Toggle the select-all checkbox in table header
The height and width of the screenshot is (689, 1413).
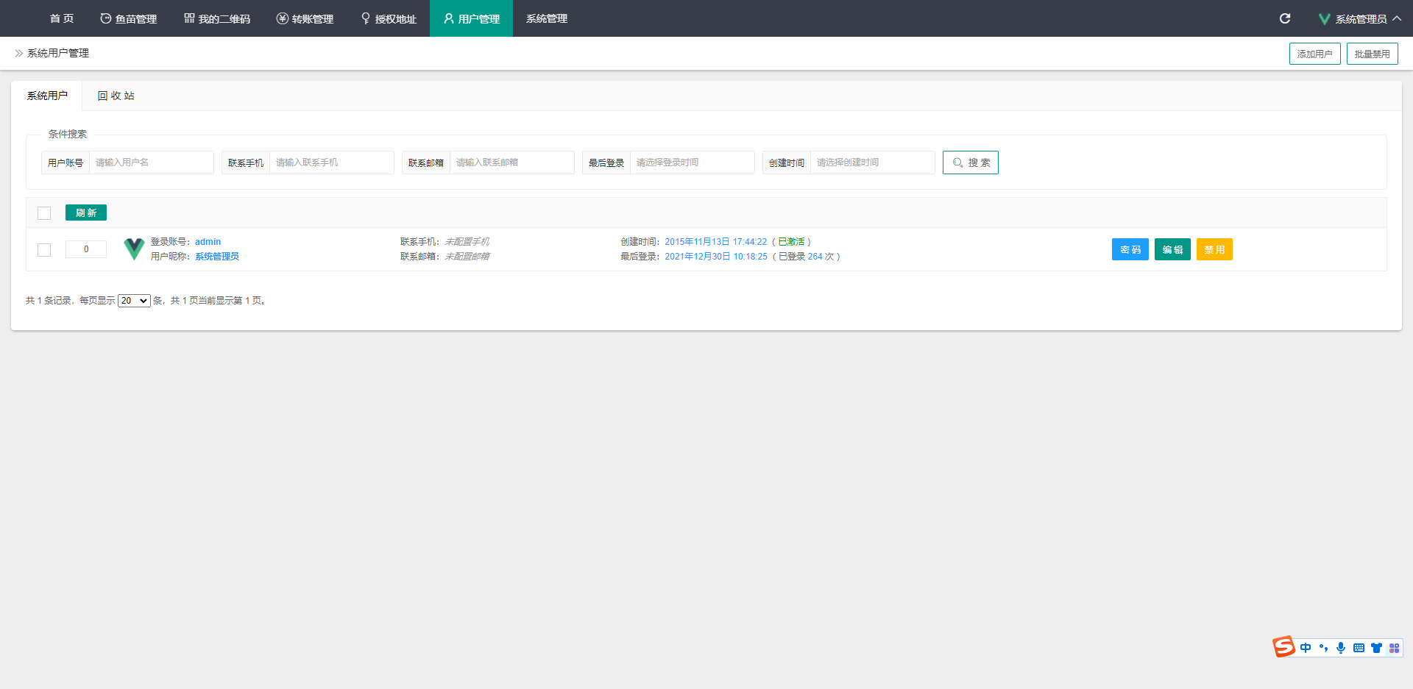coord(44,213)
